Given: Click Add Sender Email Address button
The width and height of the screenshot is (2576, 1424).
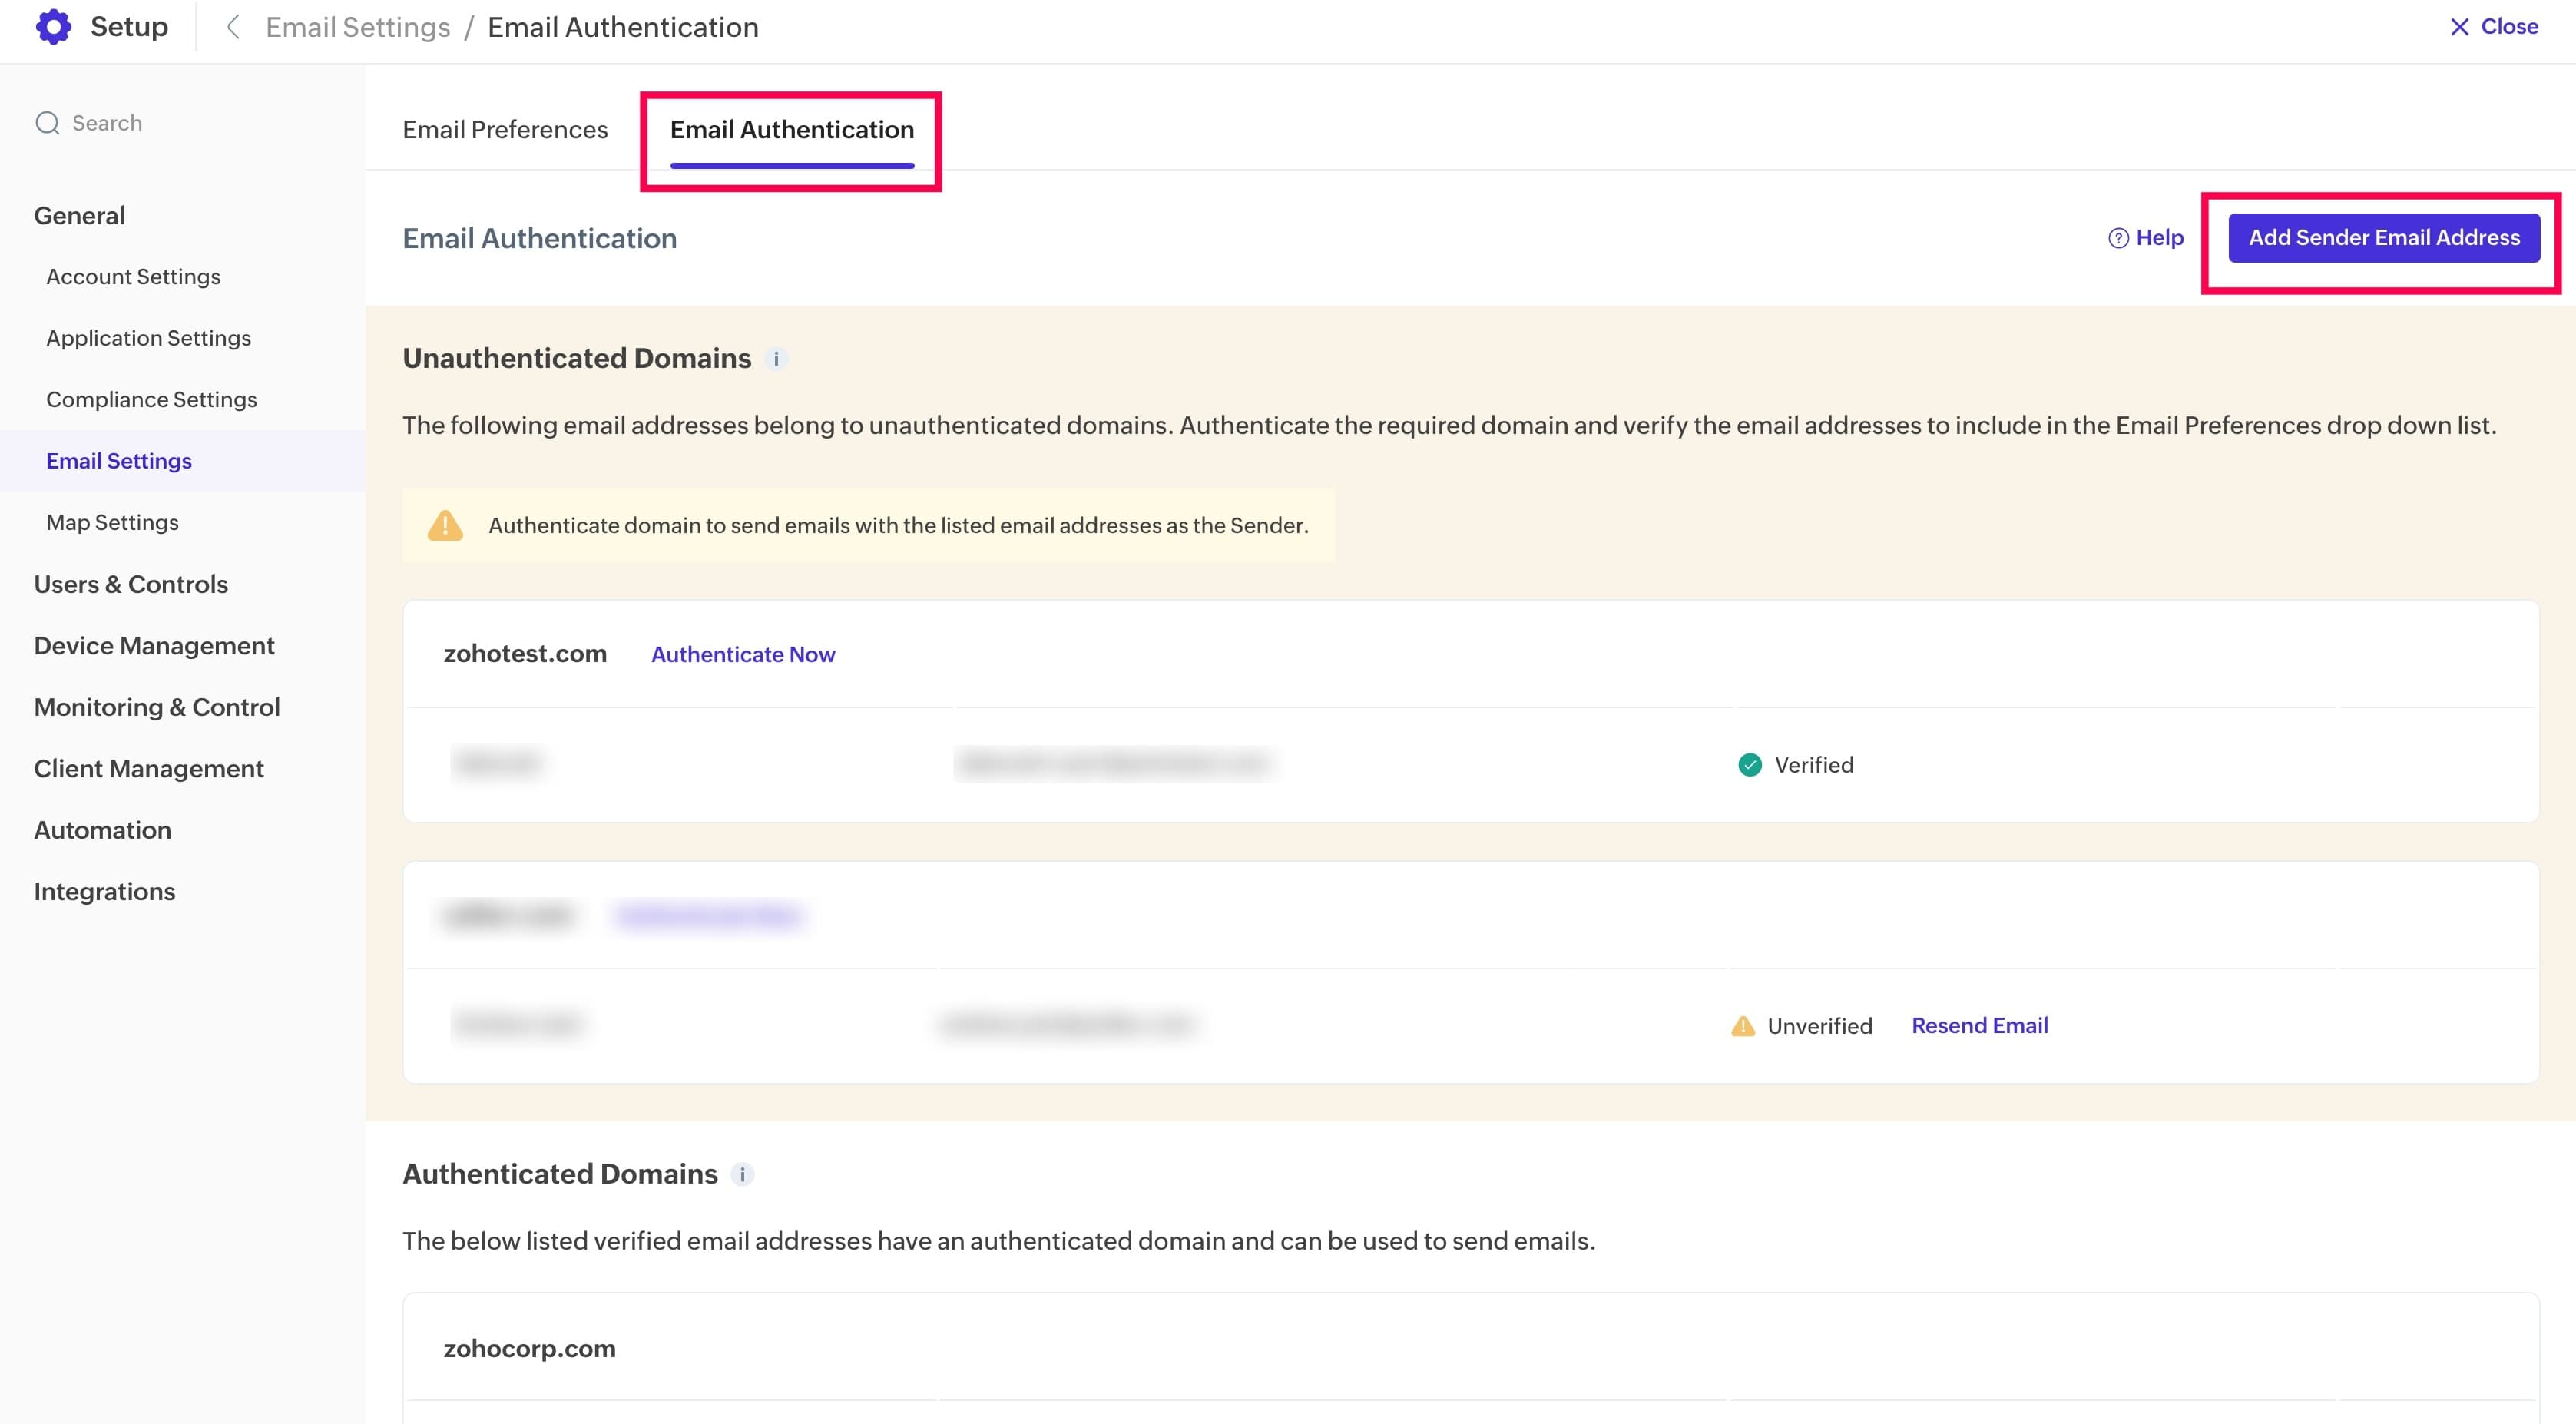Looking at the screenshot, I should click(2383, 238).
